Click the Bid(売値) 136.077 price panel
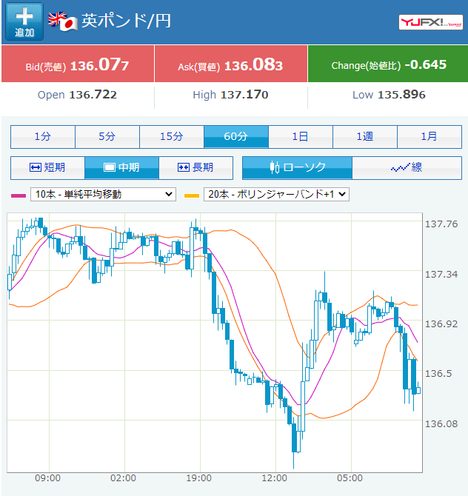468x496 pixels. pos(78,65)
